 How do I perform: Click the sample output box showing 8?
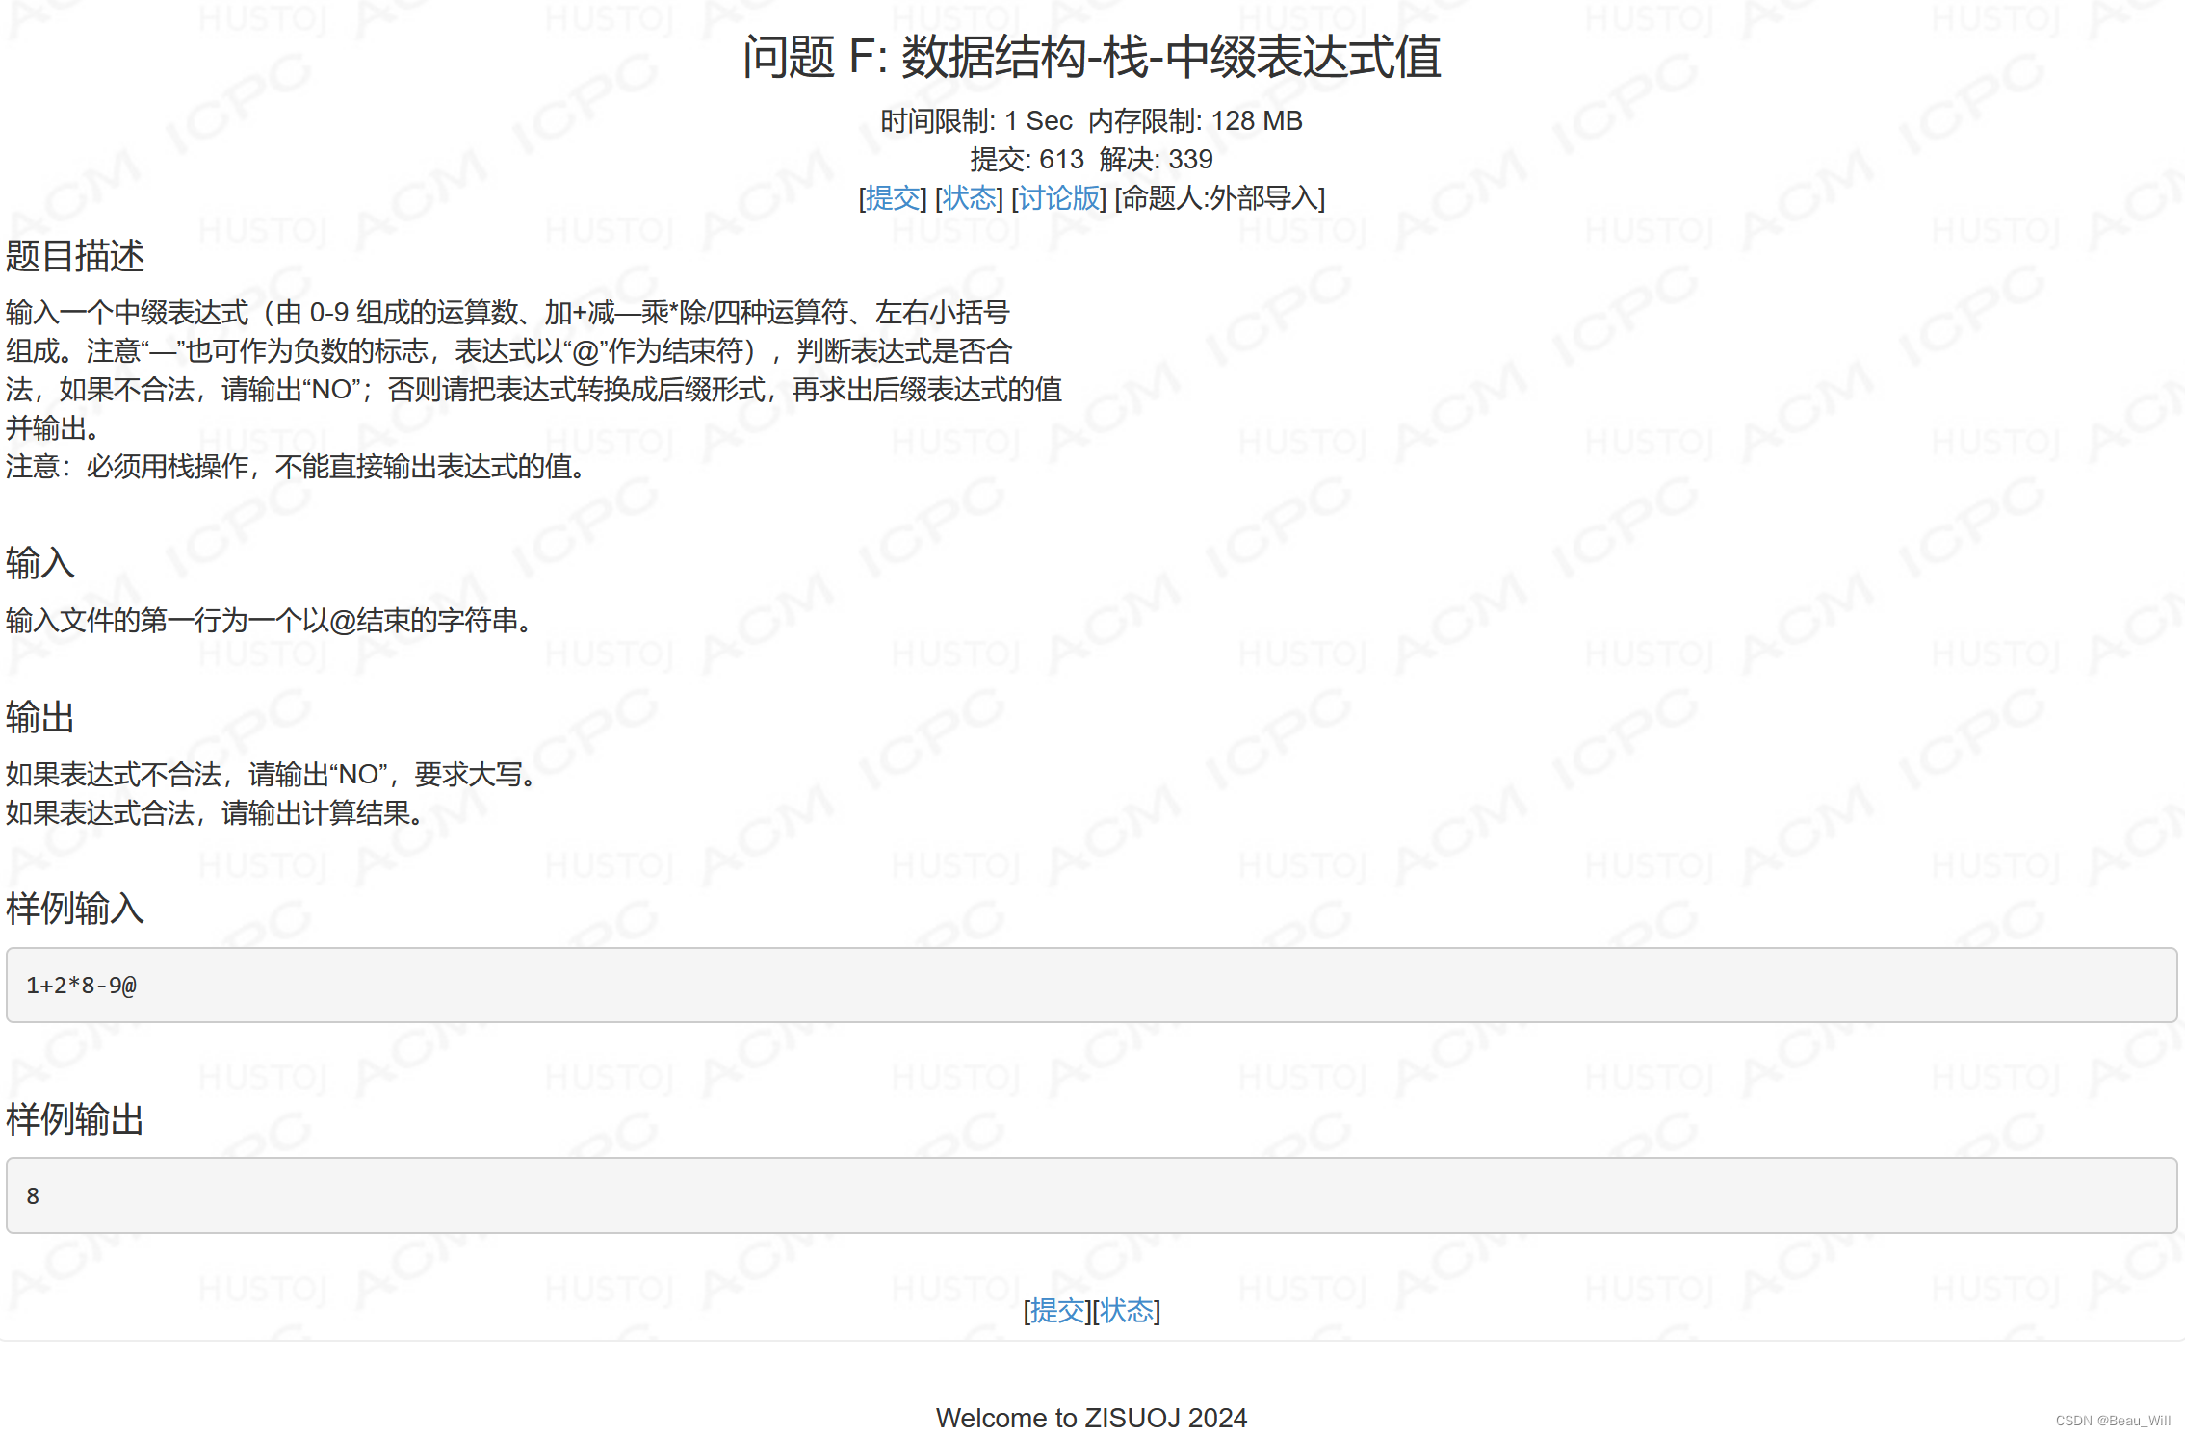pos(1092,1195)
